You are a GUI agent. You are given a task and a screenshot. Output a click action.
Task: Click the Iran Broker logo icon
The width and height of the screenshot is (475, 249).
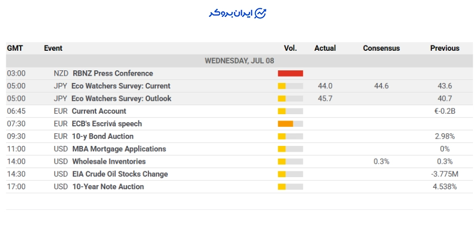(x=260, y=13)
